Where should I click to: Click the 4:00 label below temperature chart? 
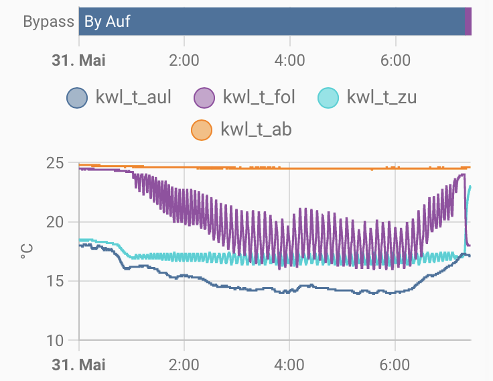(x=289, y=365)
